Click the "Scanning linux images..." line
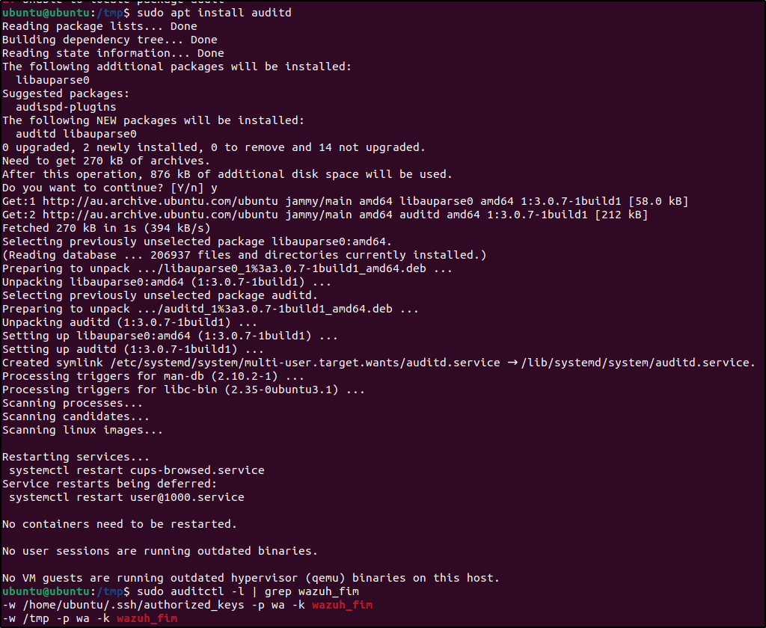Image resolution: width=766 pixels, height=628 pixels. [82, 430]
